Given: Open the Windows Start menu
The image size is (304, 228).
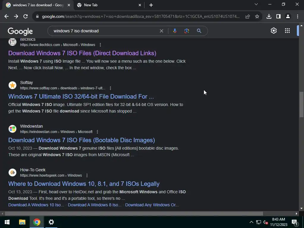Looking at the screenshot, I should (7, 222).
